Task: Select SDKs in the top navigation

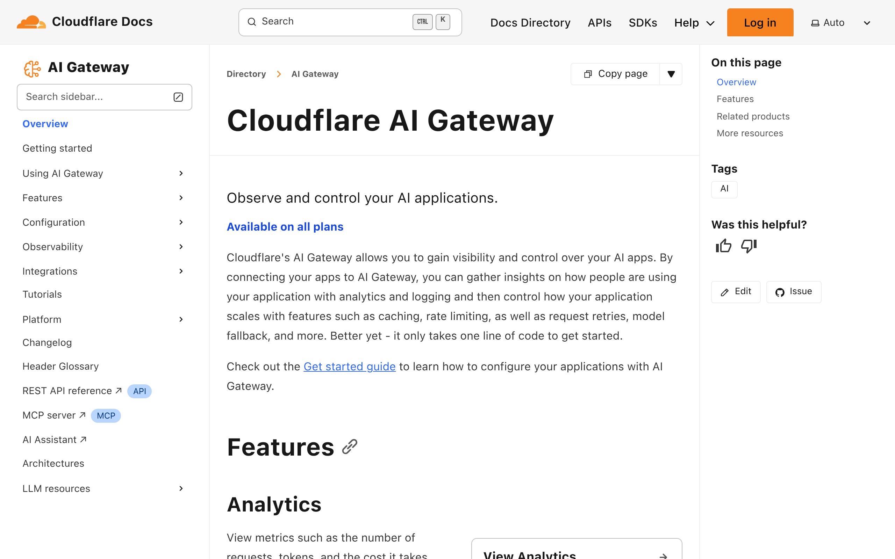Action: (x=643, y=23)
